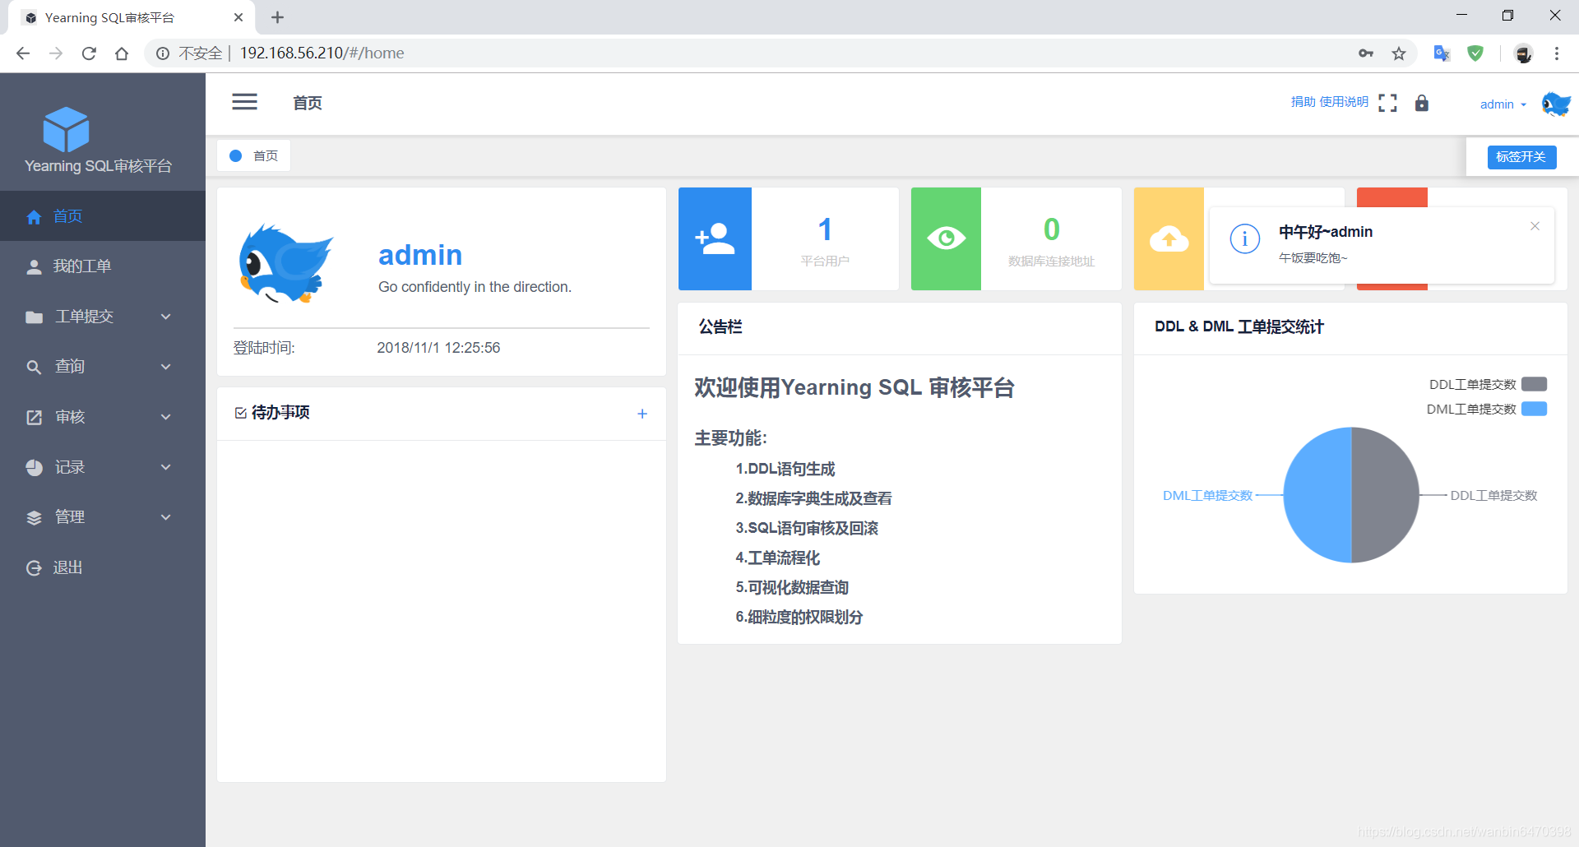The image size is (1579, 847).
Task: Click the home icon in sidebar
Action: pos(34,217)
